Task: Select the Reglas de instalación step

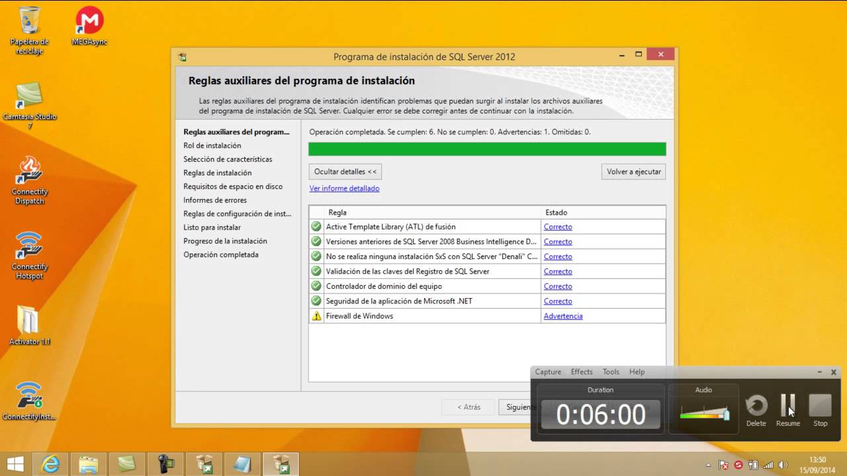Action: point(218,173)
